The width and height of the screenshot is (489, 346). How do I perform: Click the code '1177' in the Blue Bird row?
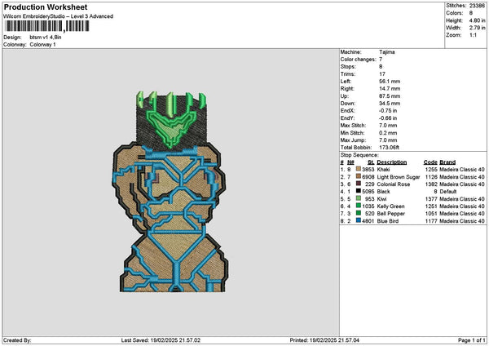[431, 221]
